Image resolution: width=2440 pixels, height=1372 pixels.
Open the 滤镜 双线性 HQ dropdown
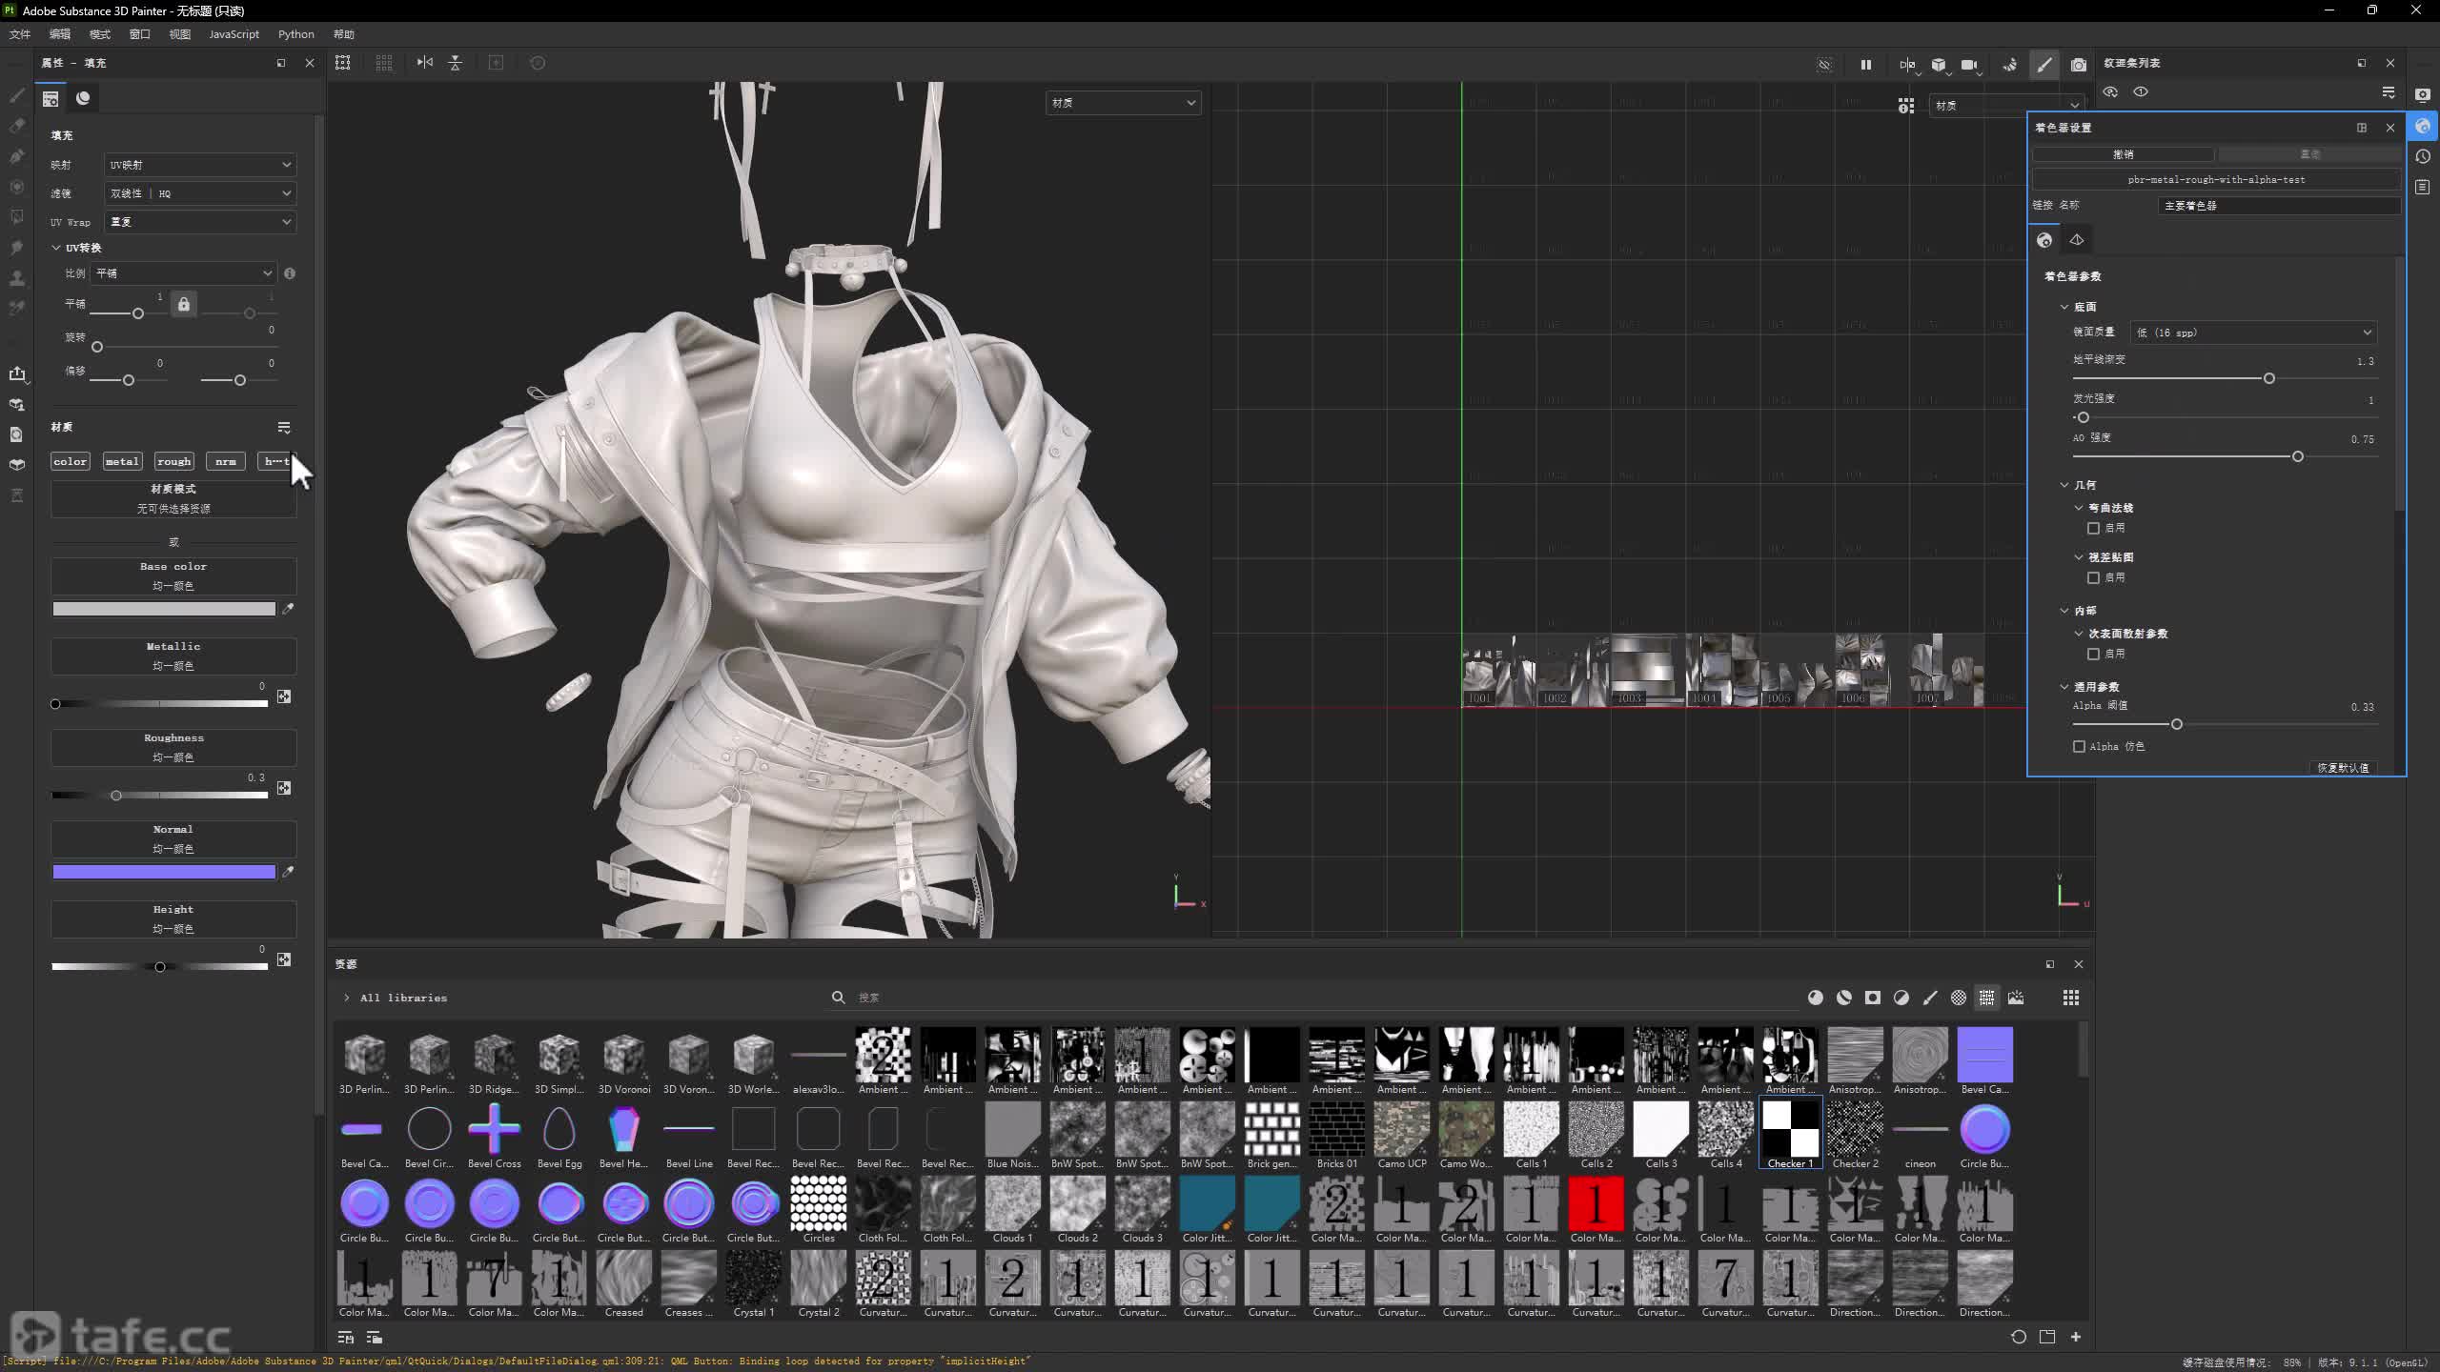tap(200, 193)
